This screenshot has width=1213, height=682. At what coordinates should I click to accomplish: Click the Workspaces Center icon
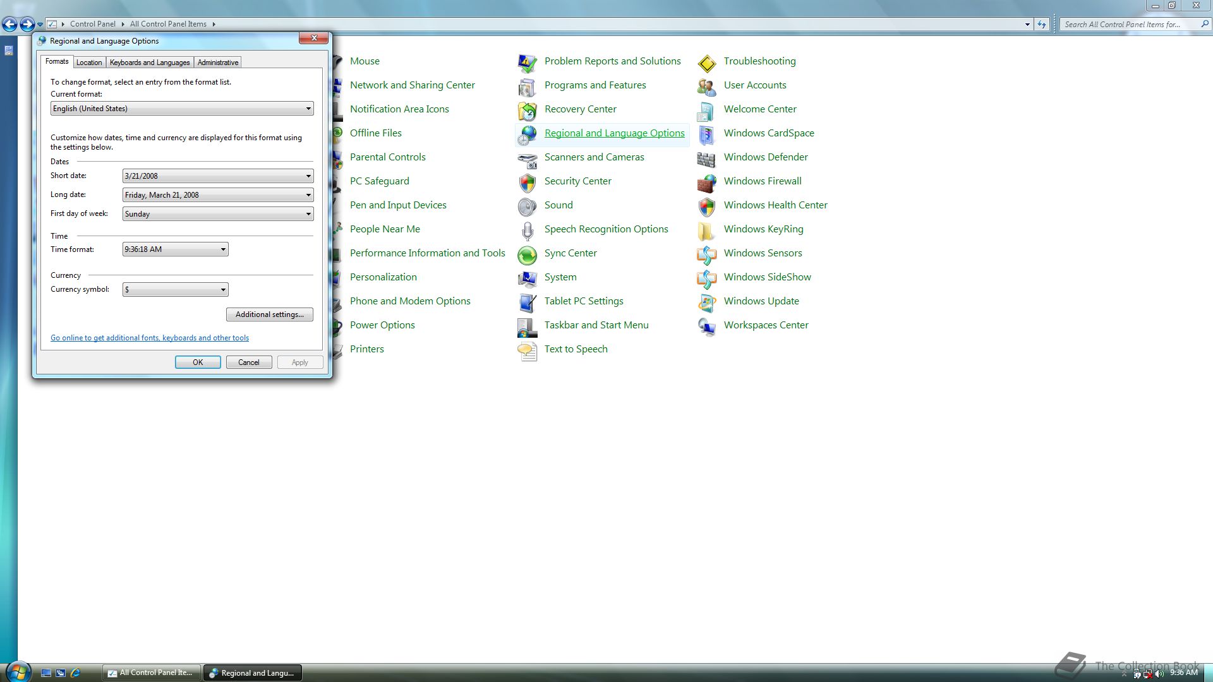[x=706, y=326]
